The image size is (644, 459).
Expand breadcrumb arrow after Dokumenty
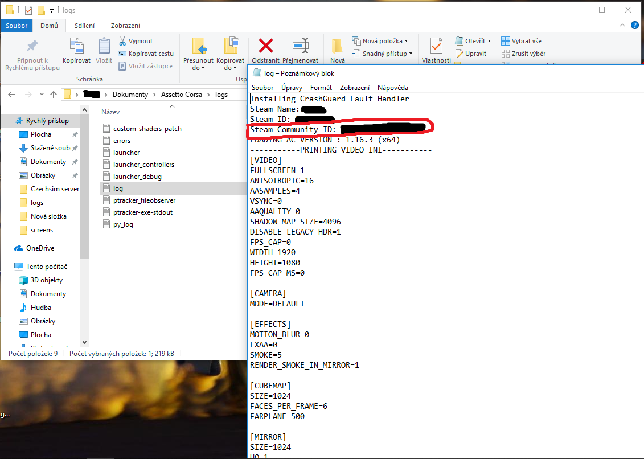coord(154,95)
